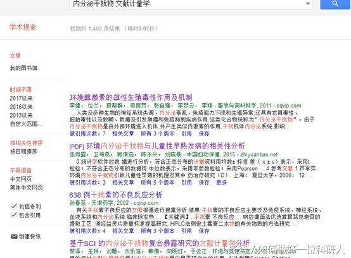Filter results to 2013以来
351x258 pixels.
(x=21, y=115)
